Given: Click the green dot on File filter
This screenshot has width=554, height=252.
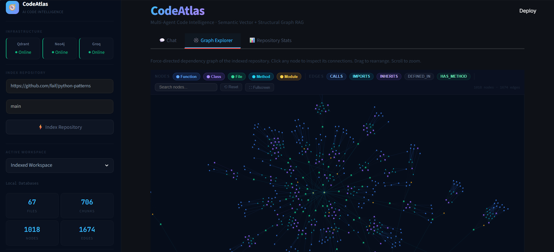Looking at the screenshot, I should 233,77.
